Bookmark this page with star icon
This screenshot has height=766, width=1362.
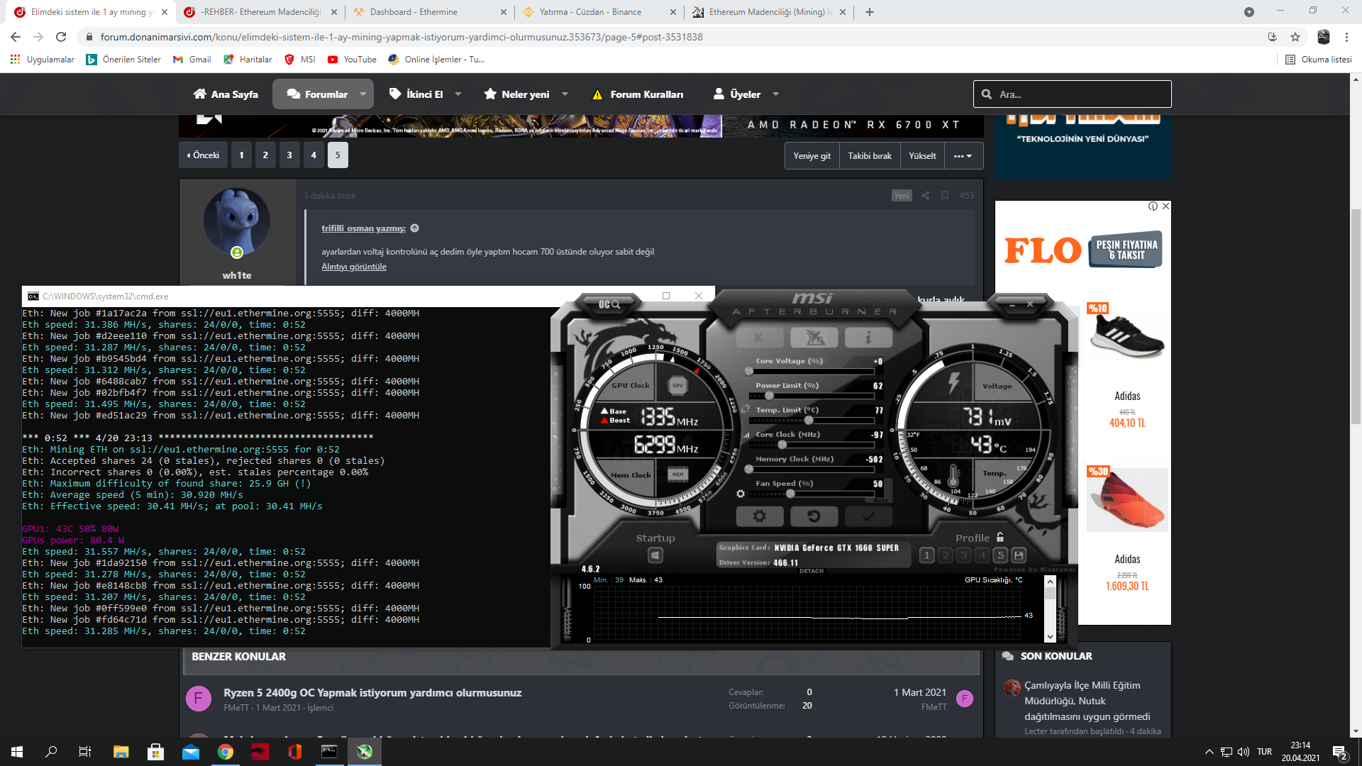click(x=1295, y=37)
